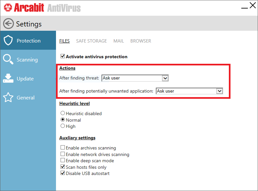Select the High heuristic level

(x=63, y=126)
